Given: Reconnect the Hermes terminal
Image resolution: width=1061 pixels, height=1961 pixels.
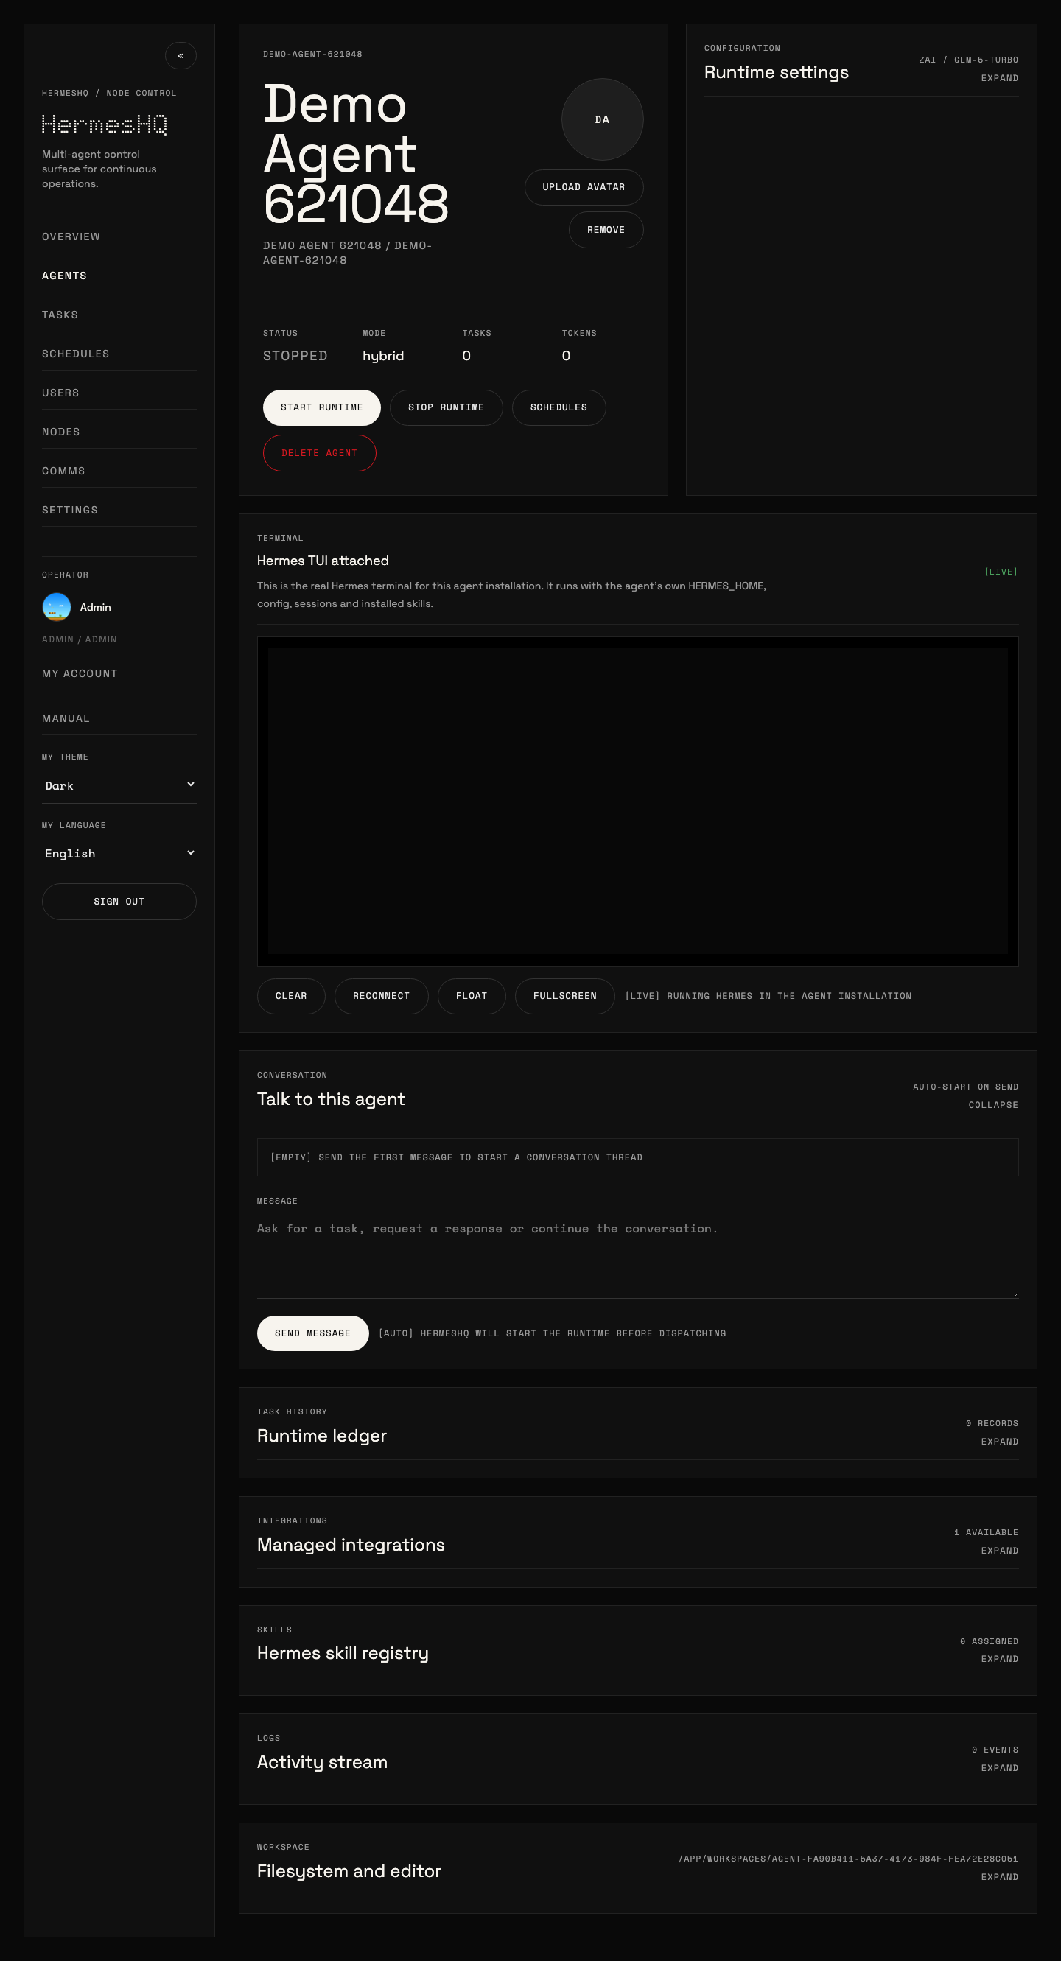Looking at the screenshot, I should [381, 996].
